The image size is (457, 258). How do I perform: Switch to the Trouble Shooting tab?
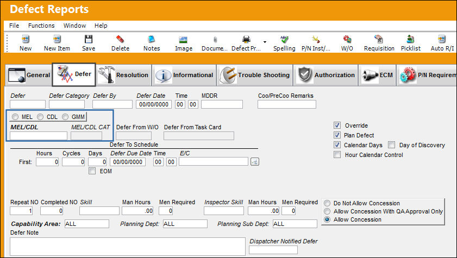click(x=255, y=75)
